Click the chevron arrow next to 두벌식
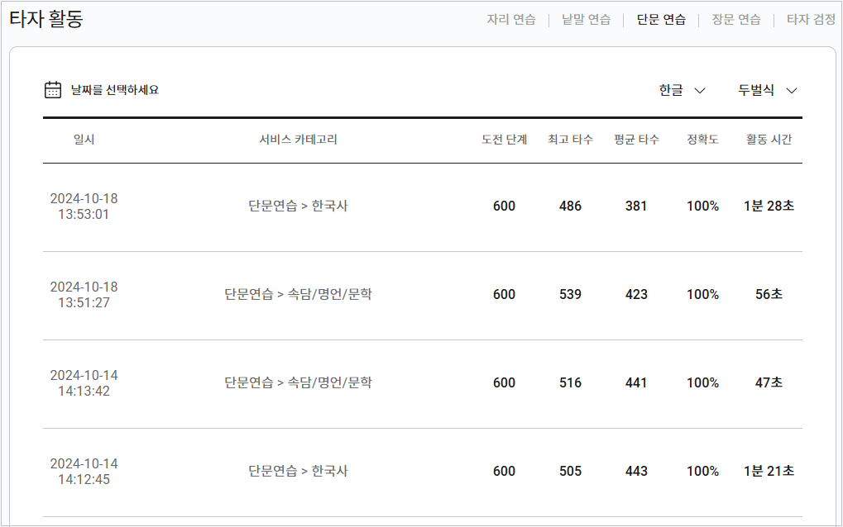This screenshot has width=843, height=527. (792, 91)
